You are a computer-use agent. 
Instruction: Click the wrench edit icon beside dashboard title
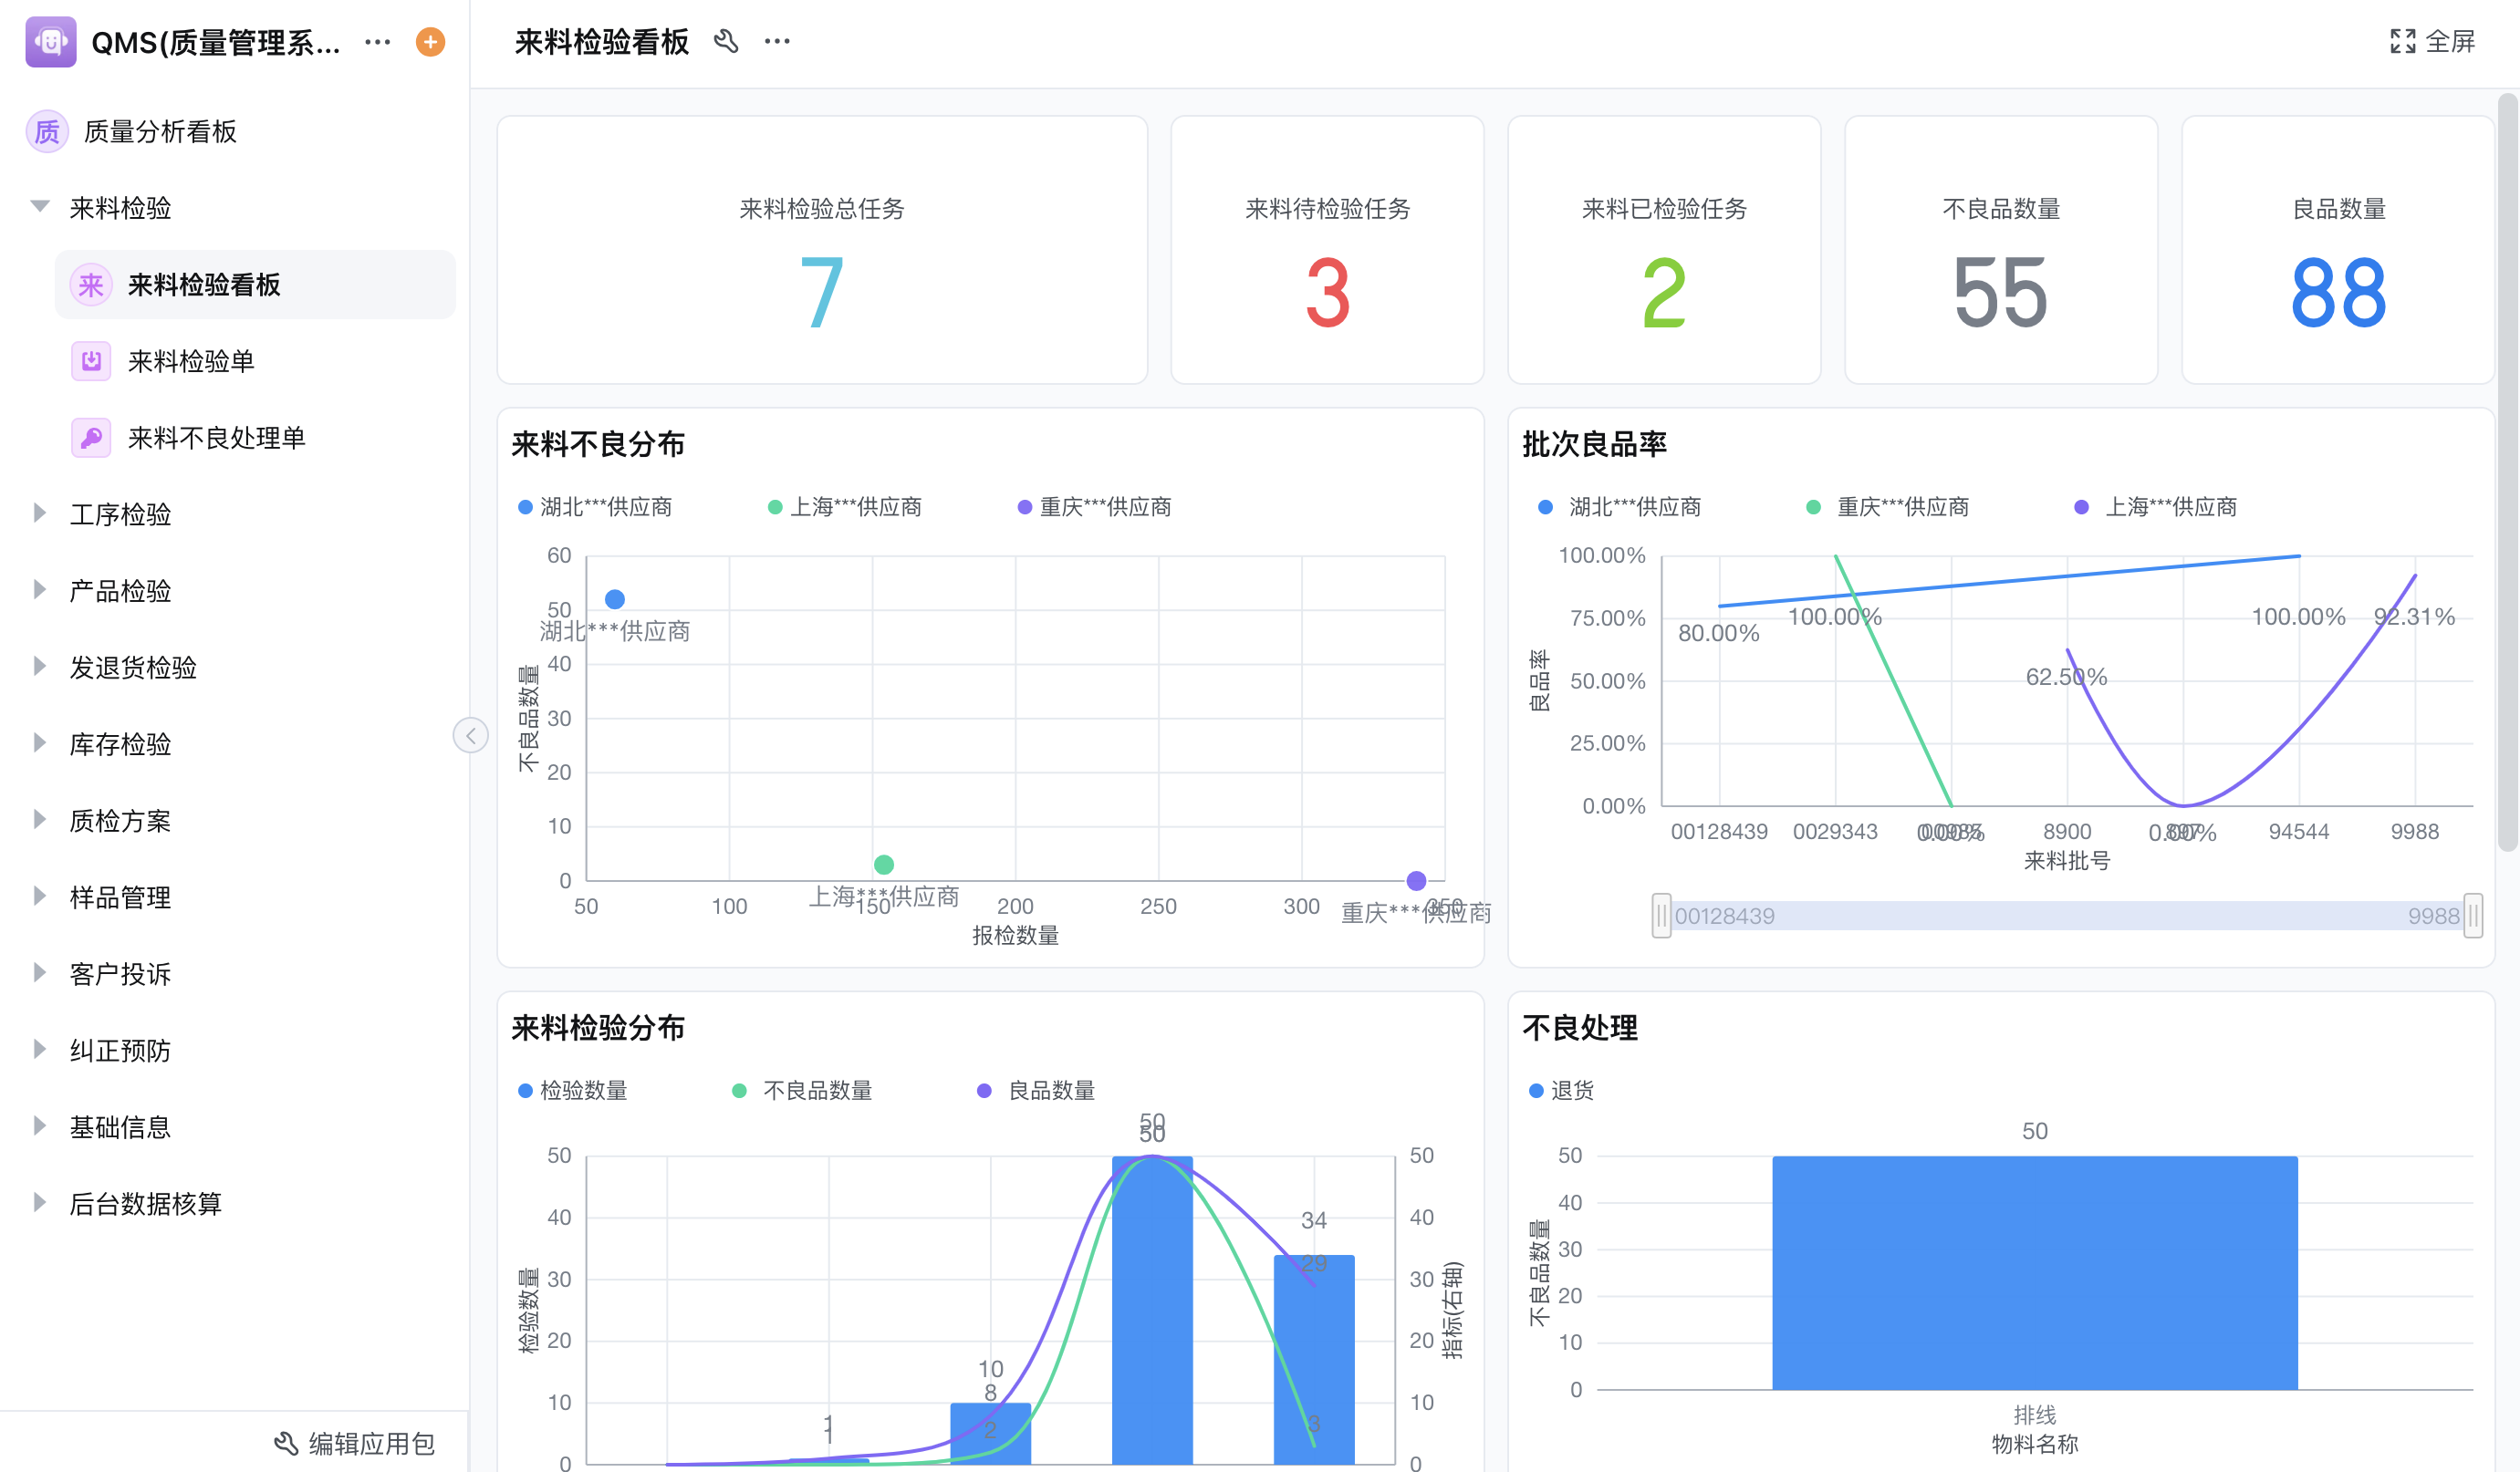[x=726, y=42]
